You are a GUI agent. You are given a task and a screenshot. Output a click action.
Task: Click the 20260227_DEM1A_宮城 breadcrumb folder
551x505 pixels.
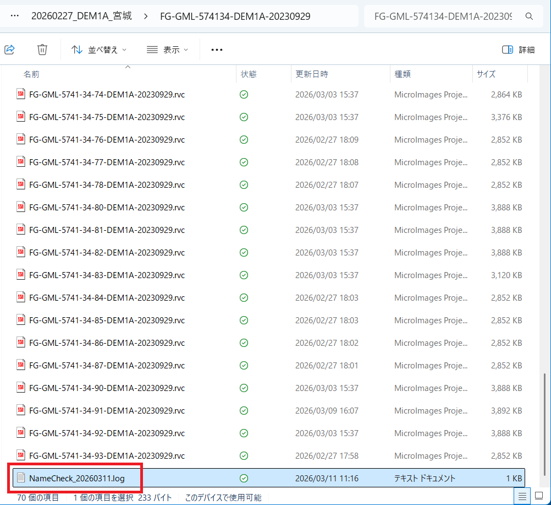pyautogui.click(x=81, y=17)
